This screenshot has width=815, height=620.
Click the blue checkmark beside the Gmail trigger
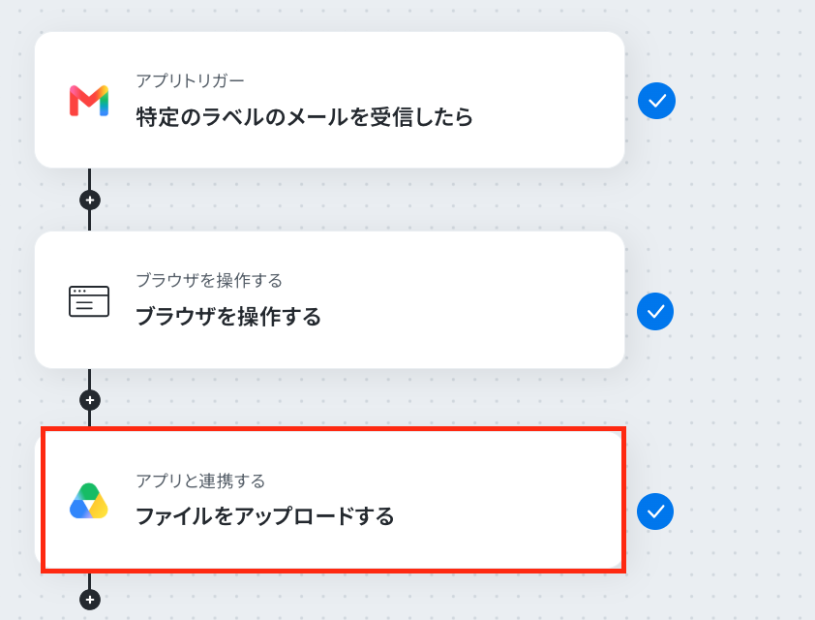pos(656,101)
